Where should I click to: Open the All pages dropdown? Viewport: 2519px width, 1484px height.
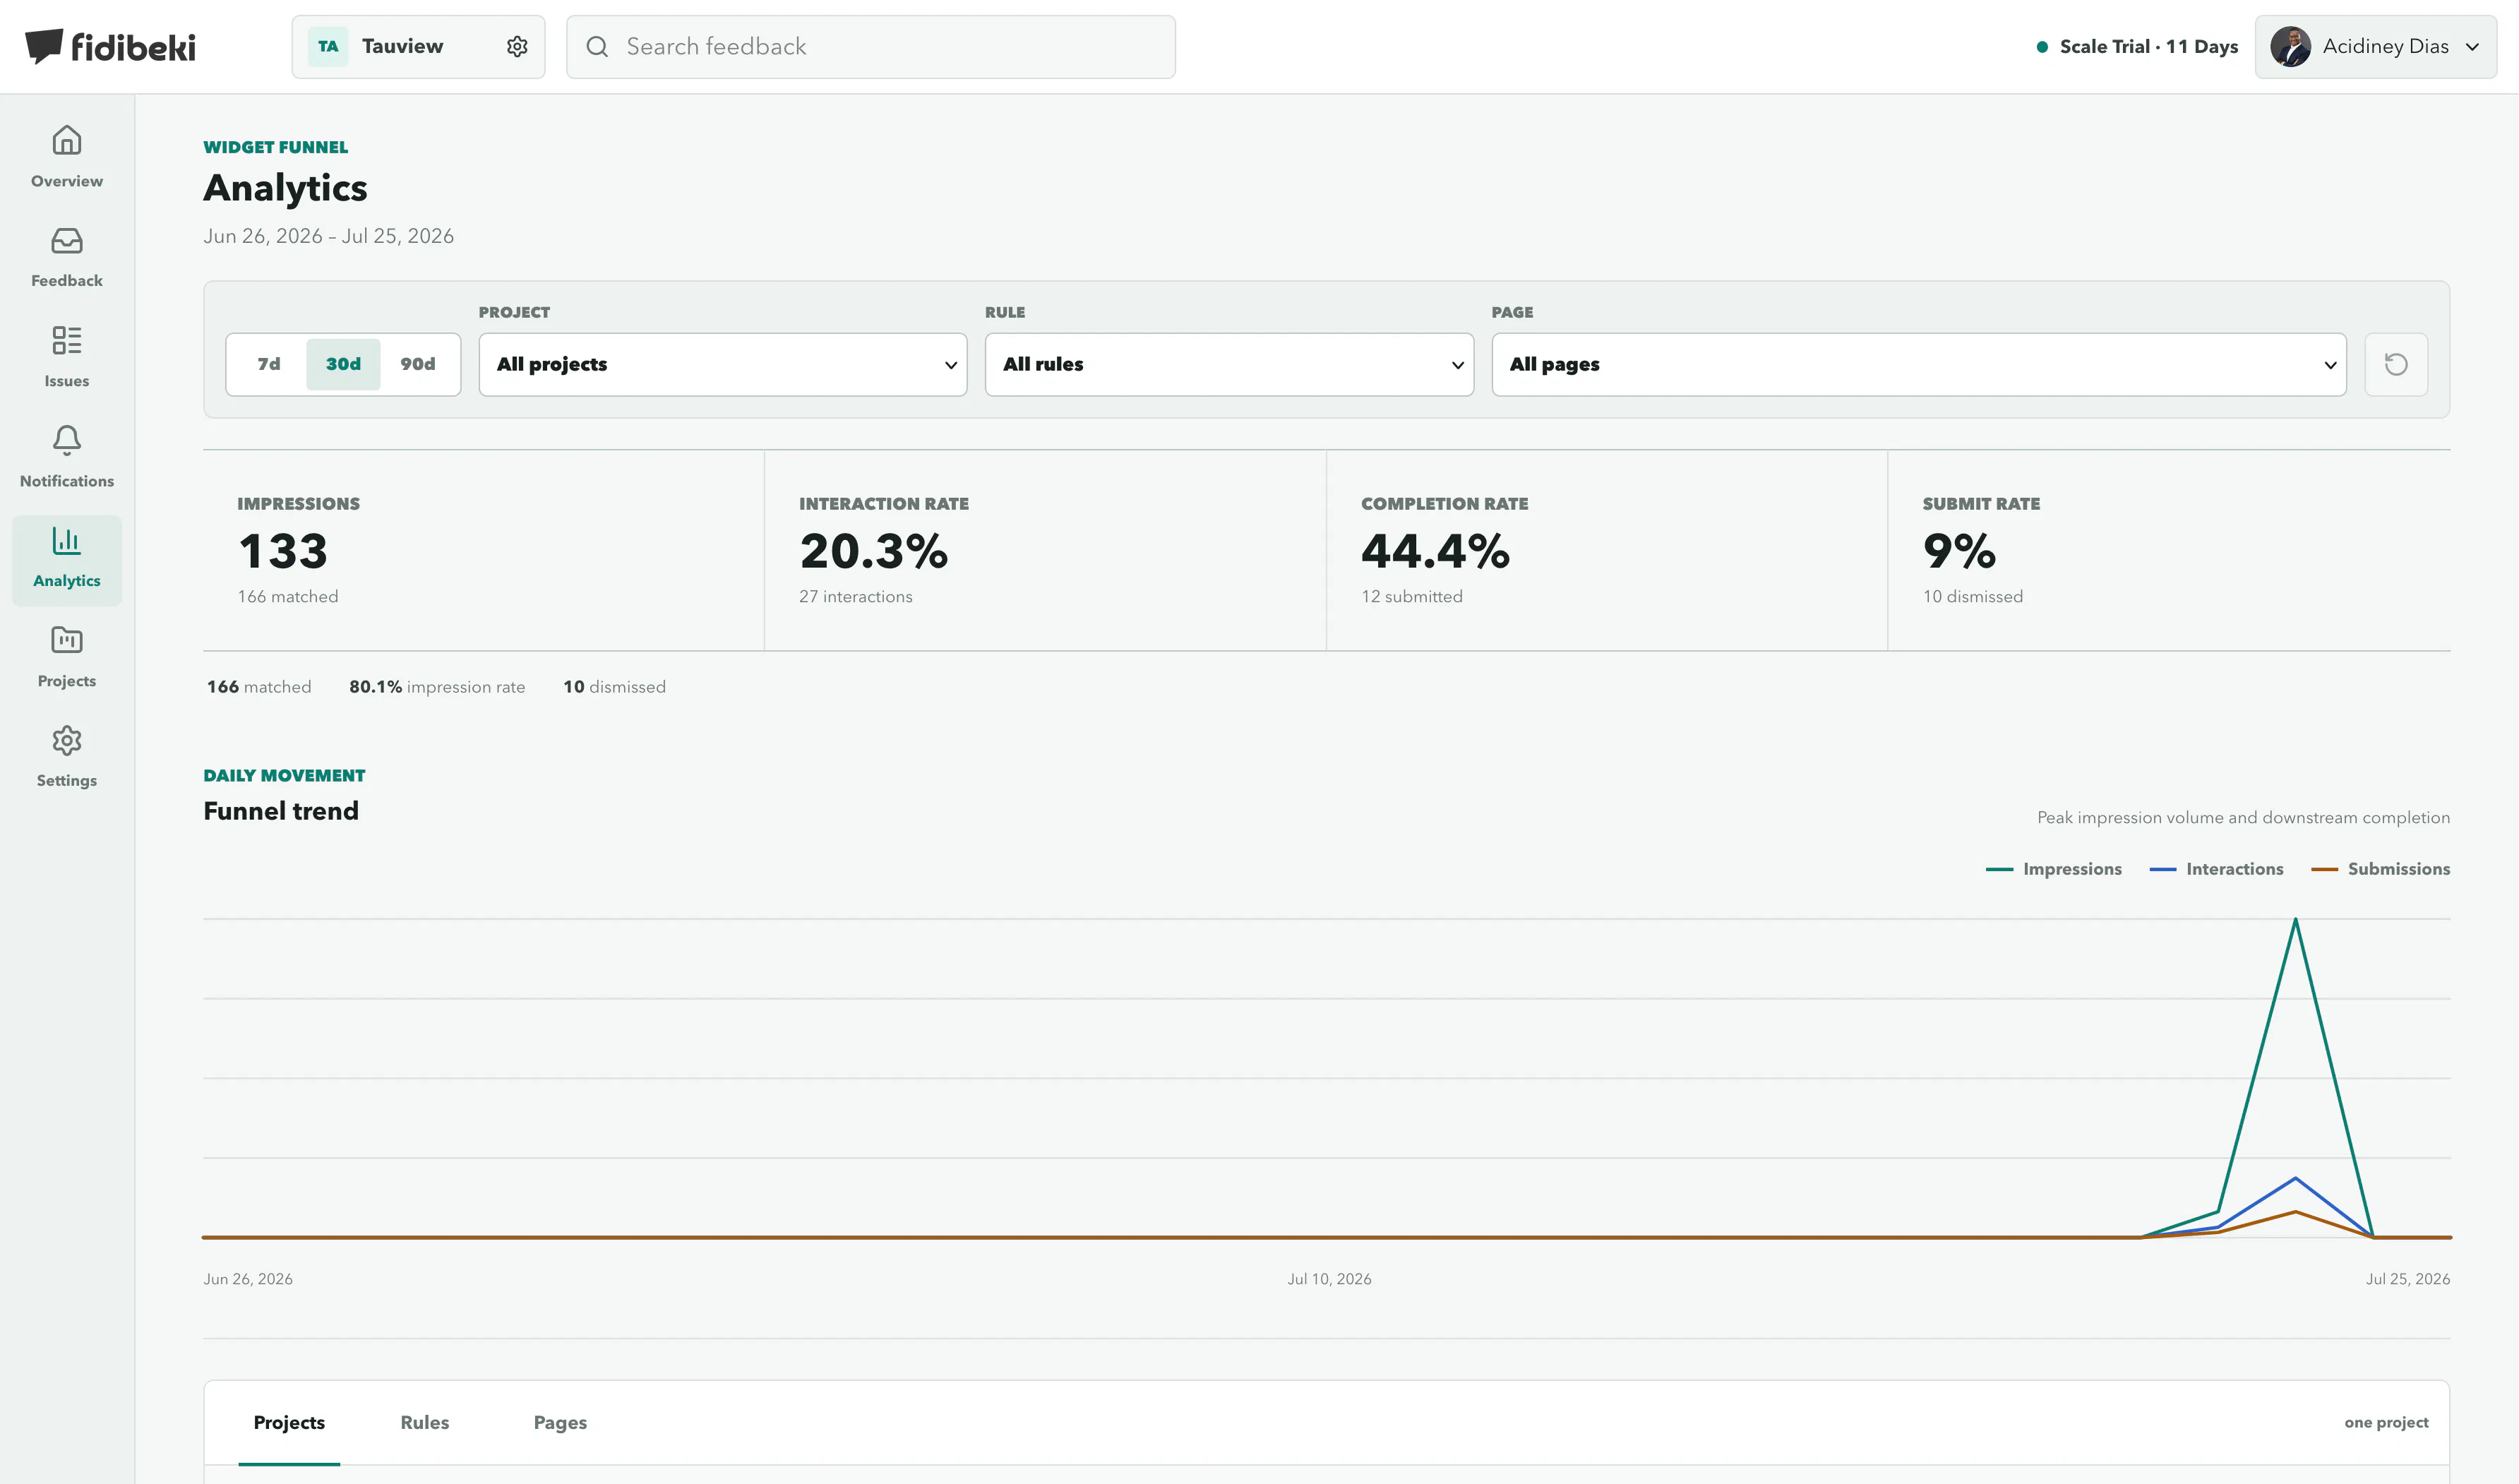1919,364
